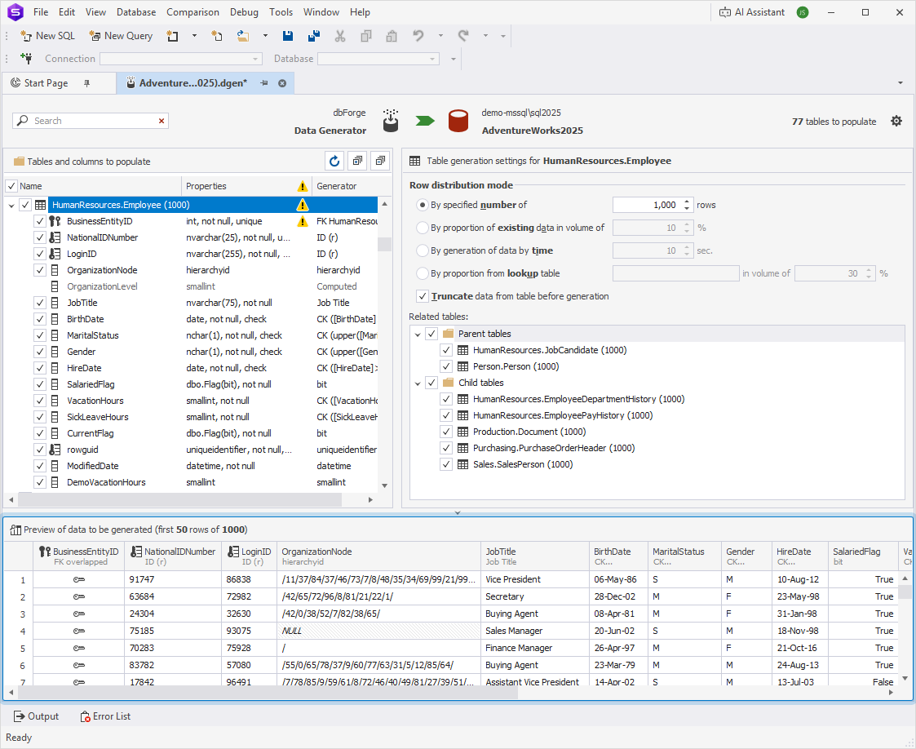
Task: Click the Redo arrow icon
Action: [463, 36]
